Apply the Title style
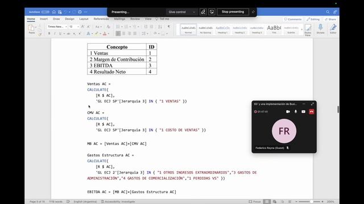The image size is (364, 204). pyautogui.click(x=274, y=29)
